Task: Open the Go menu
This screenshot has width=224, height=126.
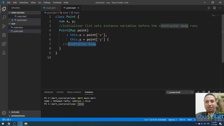Action: click(40, 2)
